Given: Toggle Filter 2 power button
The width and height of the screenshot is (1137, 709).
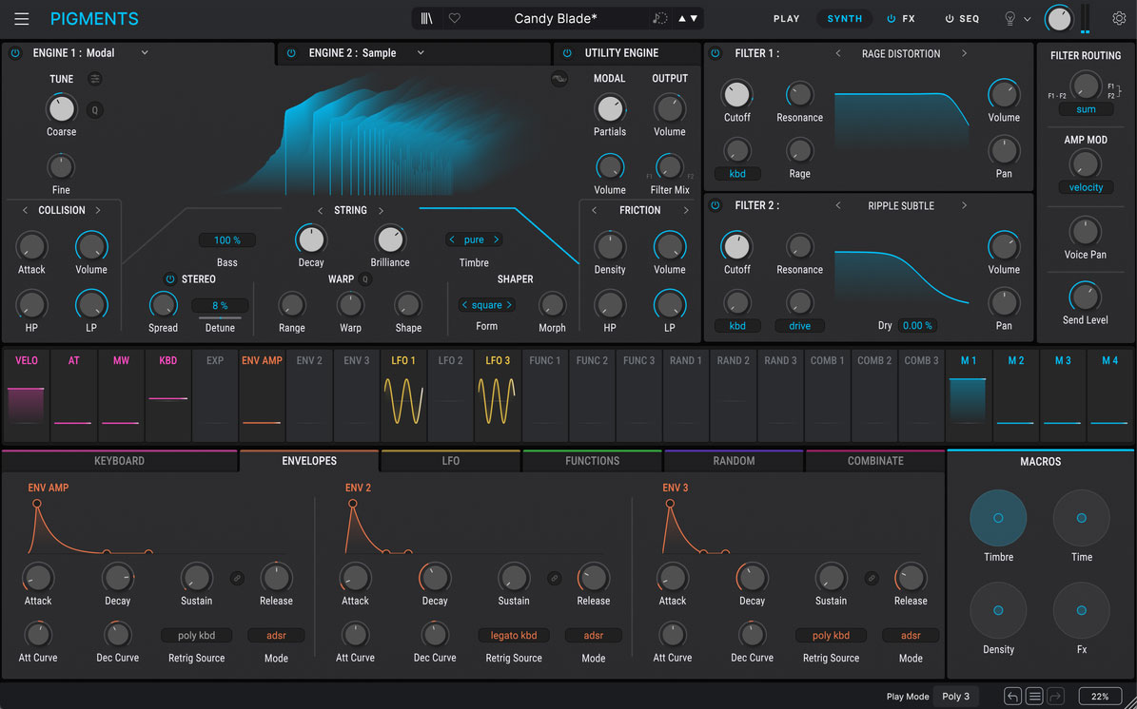Looking at the screenshot, I should [716, 205].
